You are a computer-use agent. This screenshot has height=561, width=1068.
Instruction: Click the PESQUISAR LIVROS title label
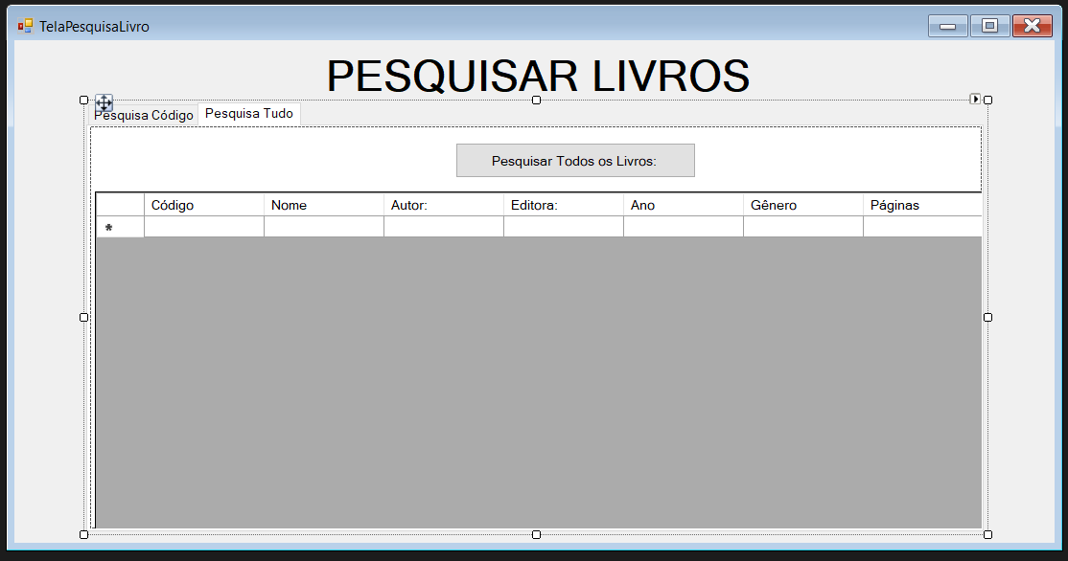[x=537, y=74]
